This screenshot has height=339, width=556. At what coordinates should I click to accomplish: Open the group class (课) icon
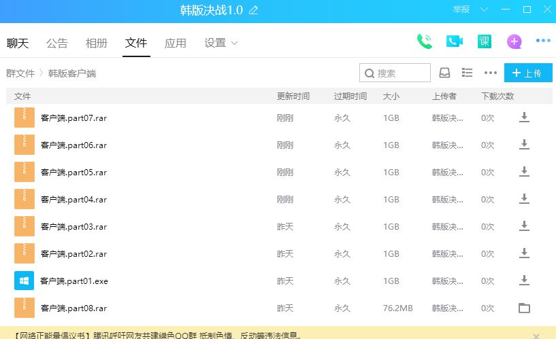484,41
